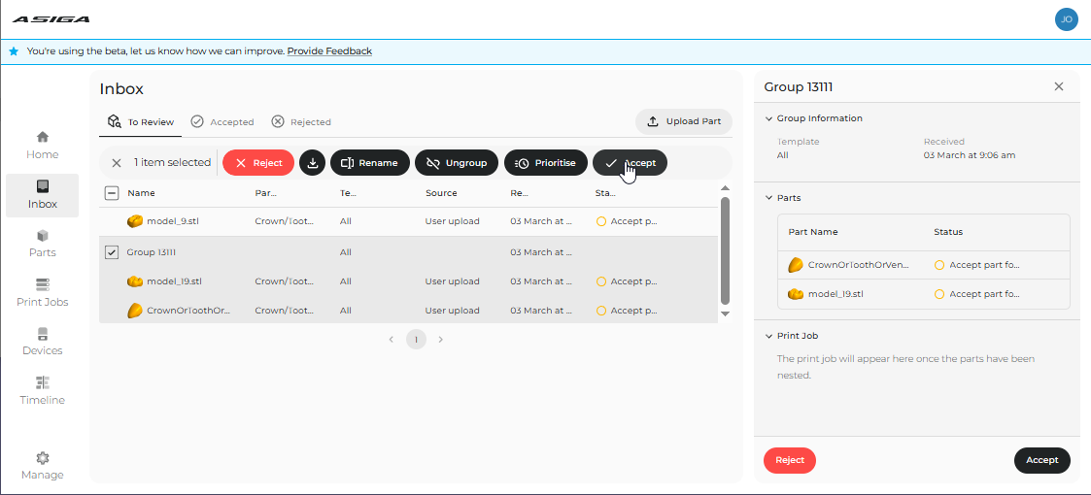Click status circle in CrownOrToothOr inbox row
Screen dimensions: 1091x495
[602, 311]
